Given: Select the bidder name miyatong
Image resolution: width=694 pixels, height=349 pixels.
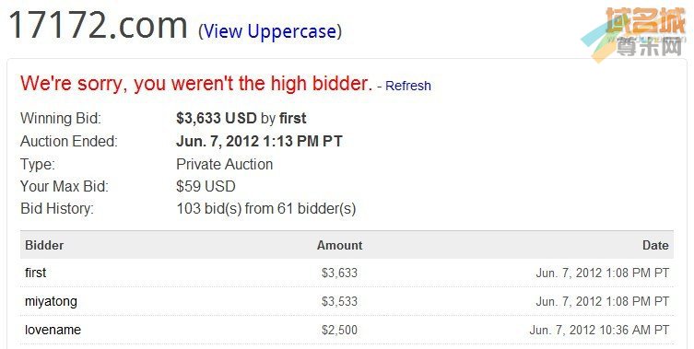Looking at the screenshot, I should (x=51, y=301).
